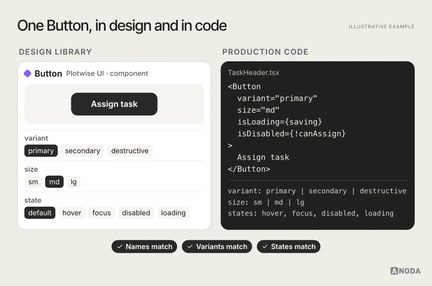Select the secondary variant chip
This screenshot has height=286, width=432.
pos(82,151)
